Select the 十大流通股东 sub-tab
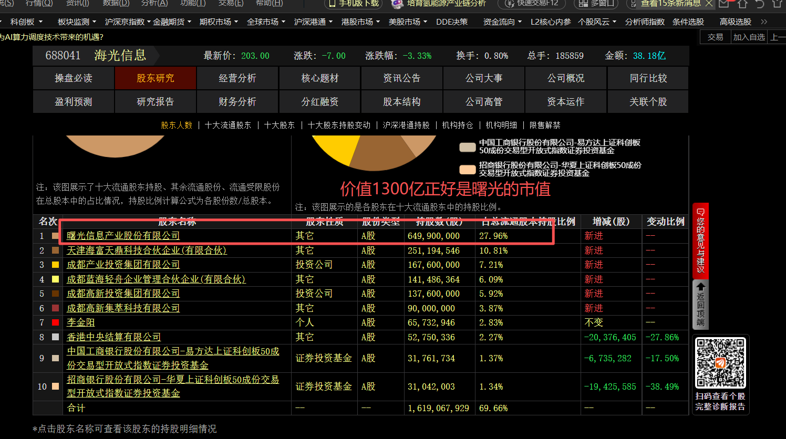 tap(228, 126)
